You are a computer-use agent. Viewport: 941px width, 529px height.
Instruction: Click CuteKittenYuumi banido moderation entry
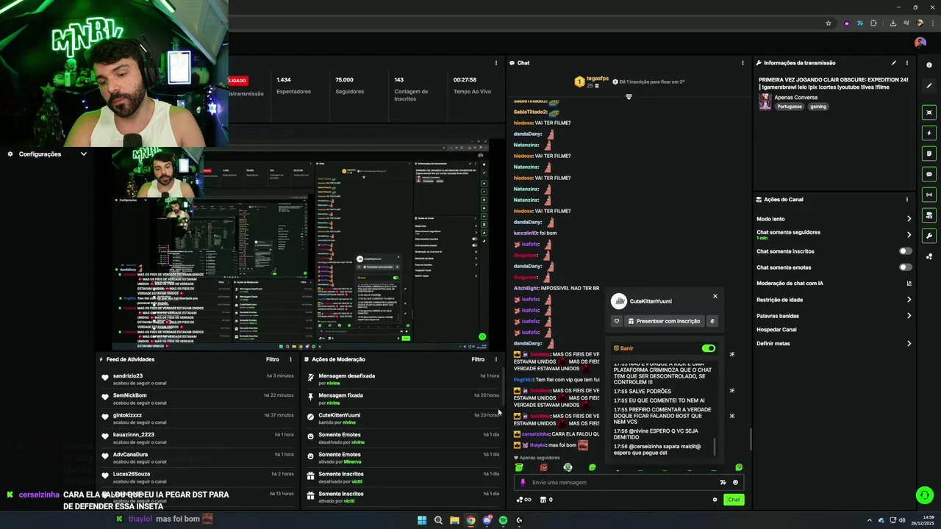tap(403, 418)
